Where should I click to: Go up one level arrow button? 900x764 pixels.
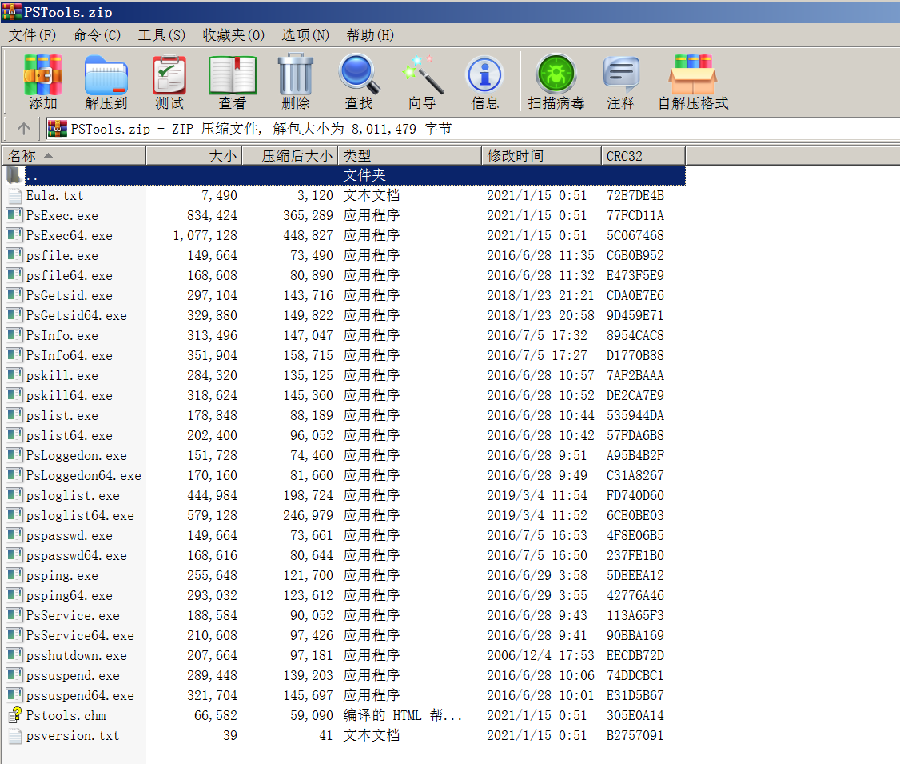23,129
